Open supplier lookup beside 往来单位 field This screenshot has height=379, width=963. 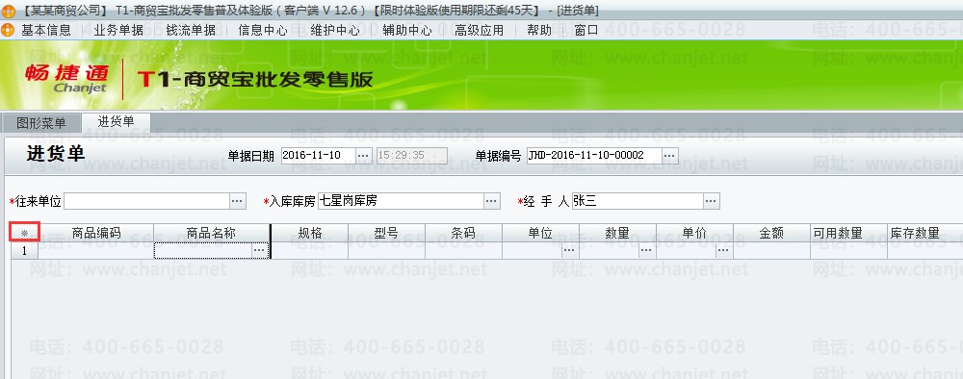[238, 201]
